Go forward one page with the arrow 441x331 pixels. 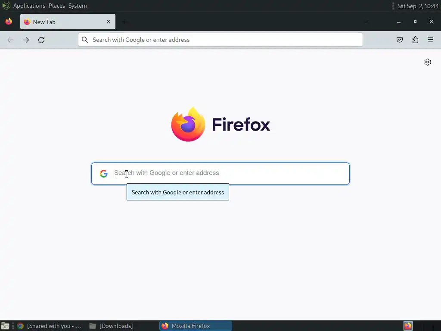click(26, 40)
